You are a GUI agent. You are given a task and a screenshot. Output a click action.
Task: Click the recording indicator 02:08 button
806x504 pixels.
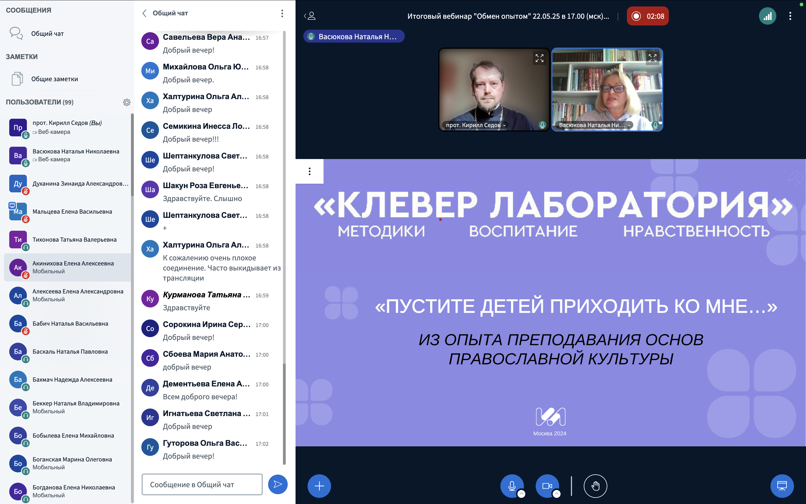(x=648, y=16)
